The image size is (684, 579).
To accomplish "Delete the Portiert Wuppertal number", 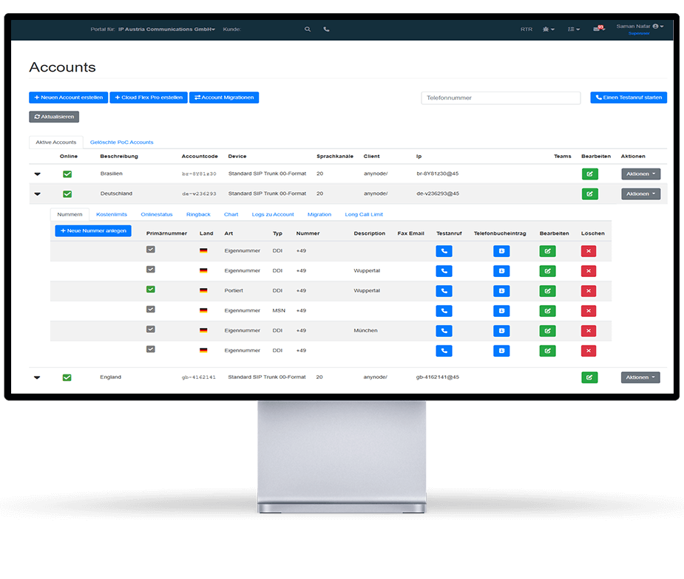I will [x=589, y=291].
